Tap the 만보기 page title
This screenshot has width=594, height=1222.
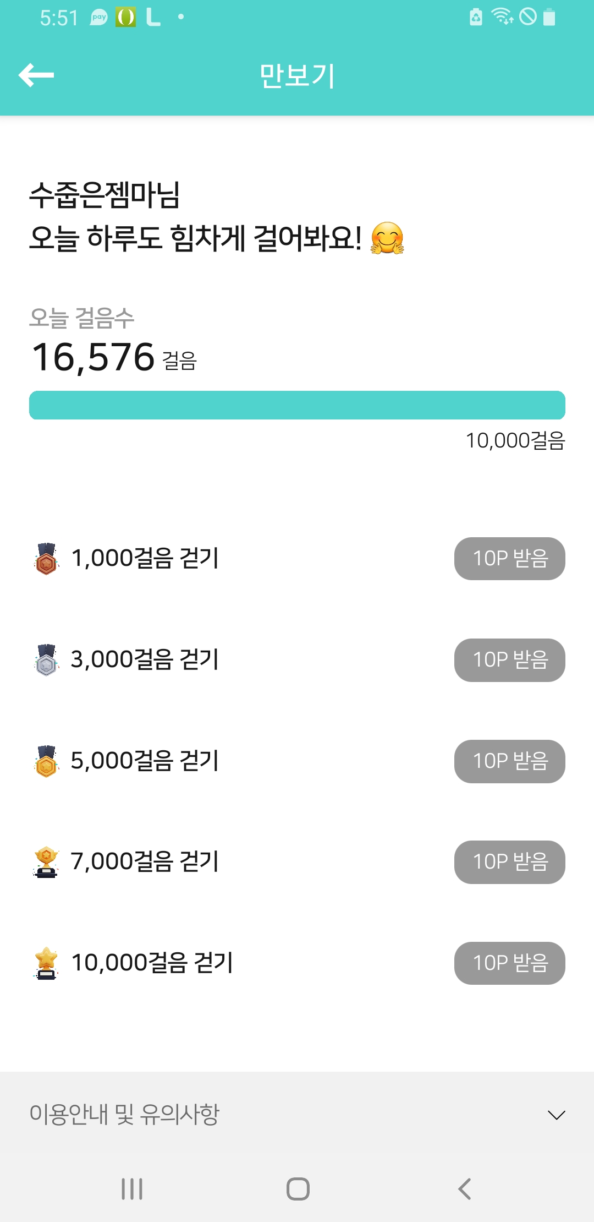(x=297, y=75)
